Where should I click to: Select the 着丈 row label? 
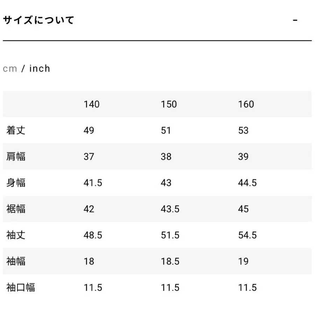(x=15, y=130)
